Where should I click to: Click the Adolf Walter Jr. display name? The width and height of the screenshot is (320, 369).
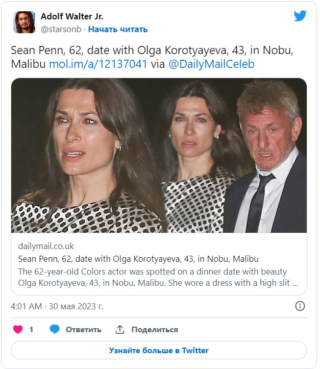pyautogui.click(x=72, y=17)
